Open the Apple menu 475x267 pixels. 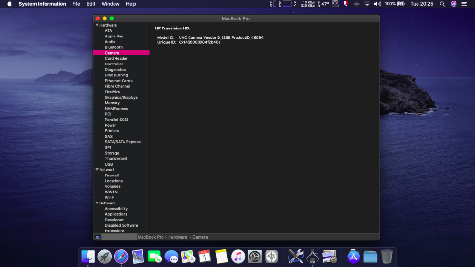click(x=9, y=4)
